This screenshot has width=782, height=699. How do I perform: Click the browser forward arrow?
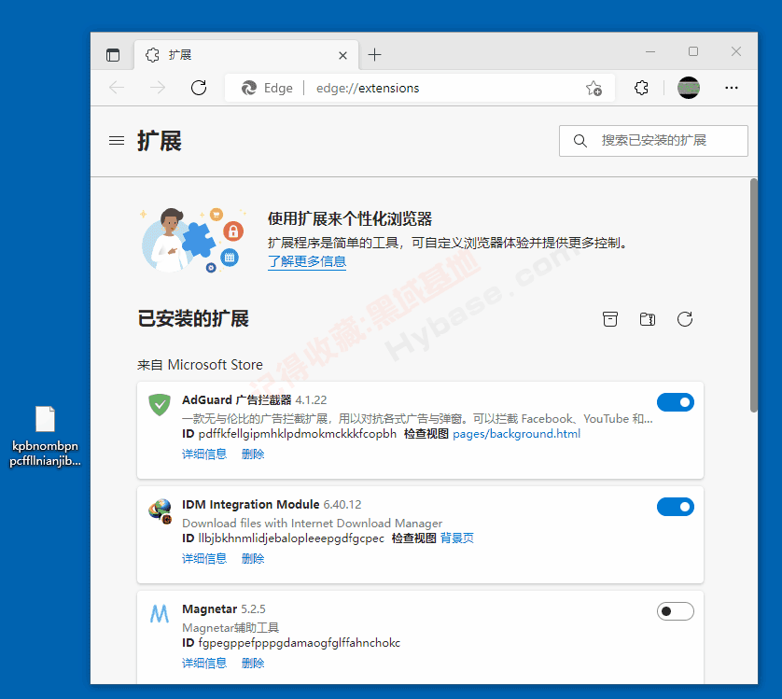[158, 88]
